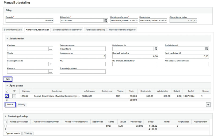Open the Leverandørfakturasamsvar tab
Image resolution: width=214 pixels, height=137 pixels.
(x=67, y=30)
